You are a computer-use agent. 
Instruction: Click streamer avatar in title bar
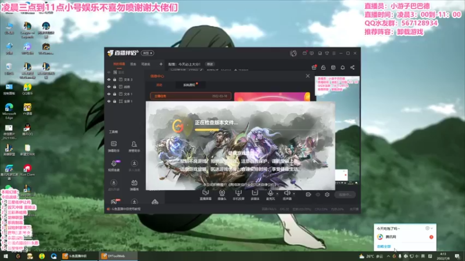coord(294,53)
